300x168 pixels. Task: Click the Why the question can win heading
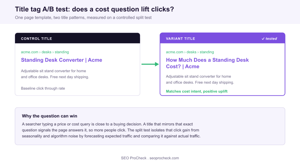[x=50, y=116]
